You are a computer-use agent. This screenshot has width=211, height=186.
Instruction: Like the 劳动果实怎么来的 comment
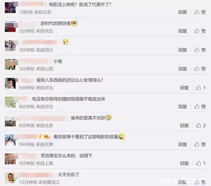pyautogui.click(x=201, y=163)
